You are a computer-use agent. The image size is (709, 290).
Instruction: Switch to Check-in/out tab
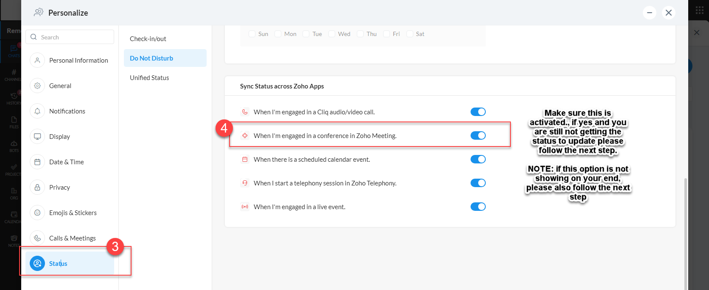click(x=148, y=39)
